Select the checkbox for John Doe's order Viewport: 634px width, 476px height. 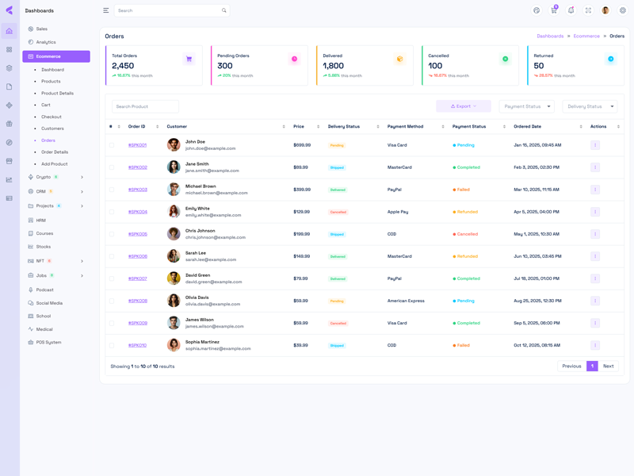[x=112, y=145]
